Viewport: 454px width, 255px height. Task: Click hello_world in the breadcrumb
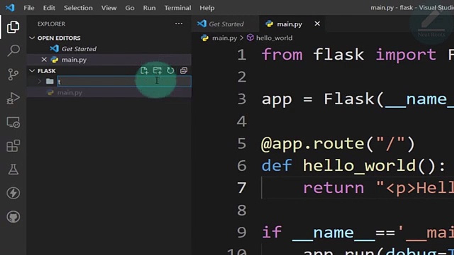[274, 38]
